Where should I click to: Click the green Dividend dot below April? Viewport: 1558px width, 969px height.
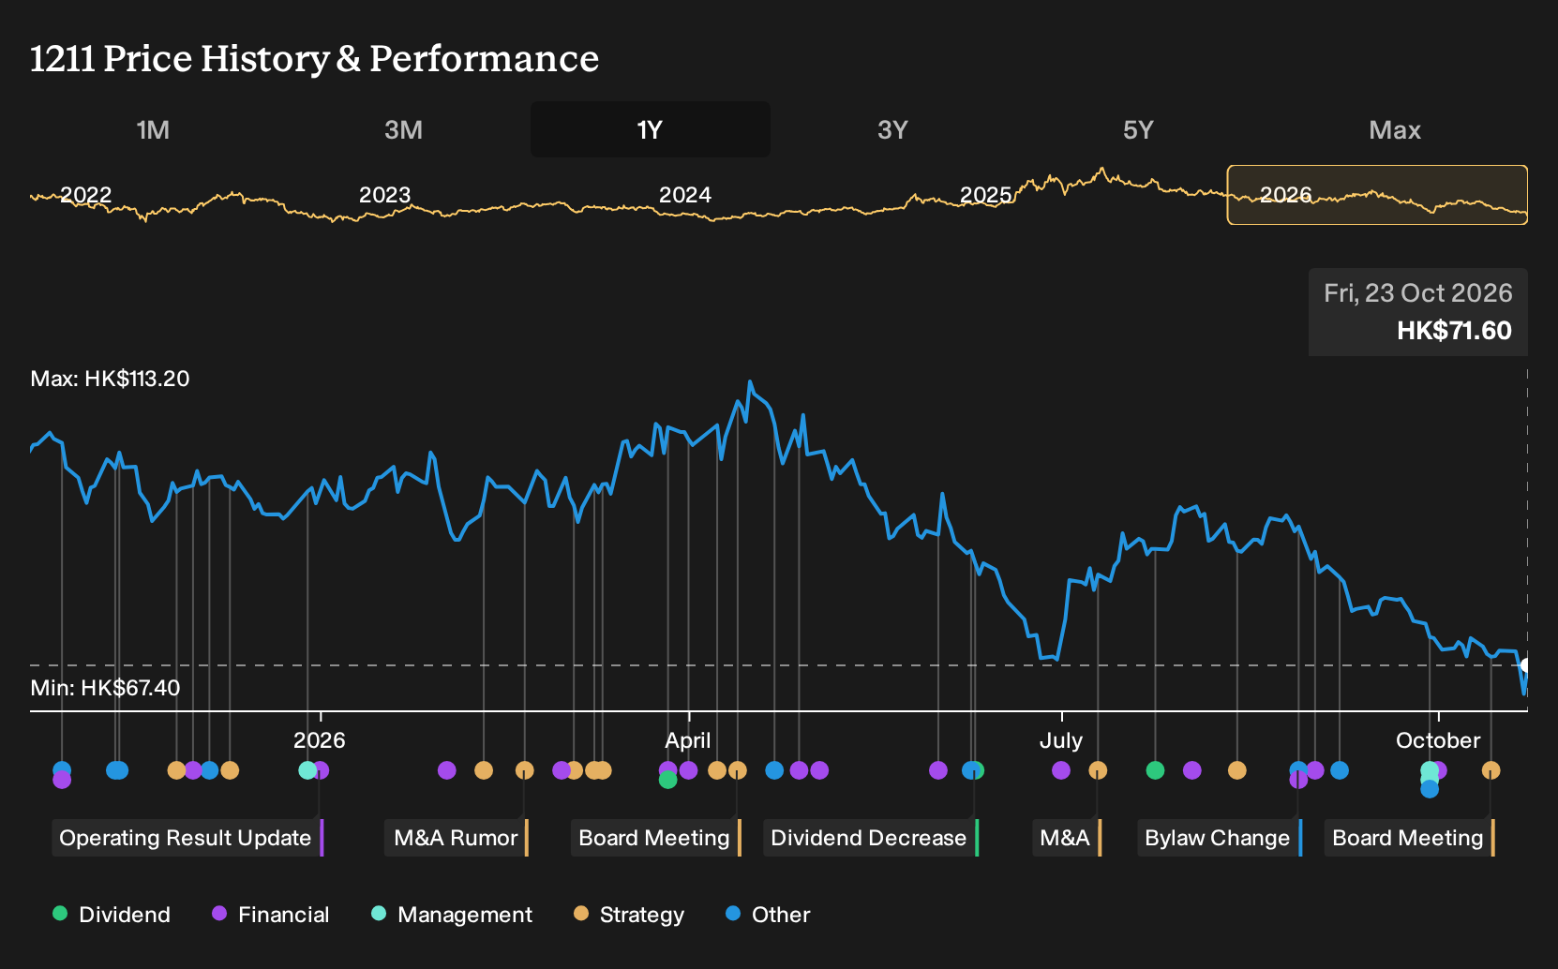(x=667, y=780)
